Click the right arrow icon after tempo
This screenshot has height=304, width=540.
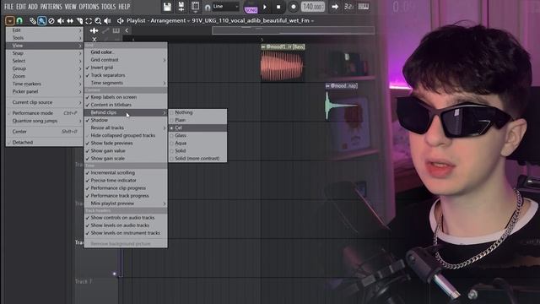click(x=334, y=7)
